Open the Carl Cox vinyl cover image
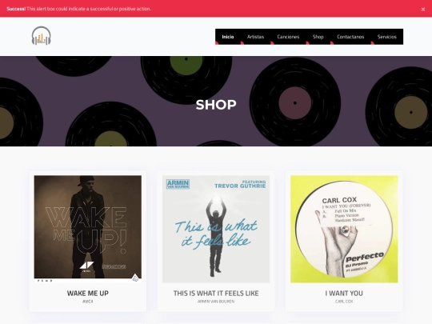Screen dimensions: 432x324 (x=344, y=229)
